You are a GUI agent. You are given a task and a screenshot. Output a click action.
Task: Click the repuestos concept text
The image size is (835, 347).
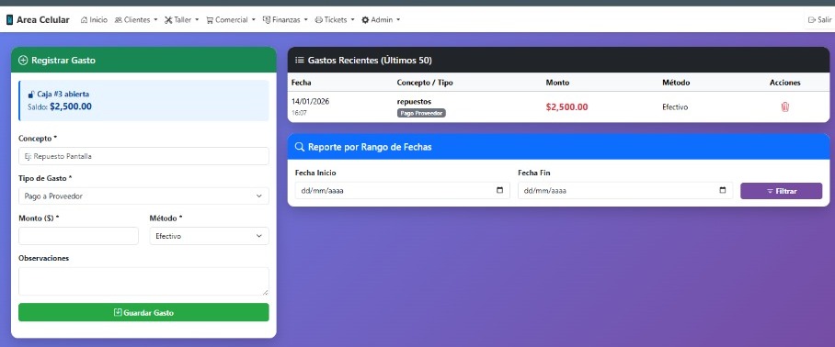click(x=414, y=102)
